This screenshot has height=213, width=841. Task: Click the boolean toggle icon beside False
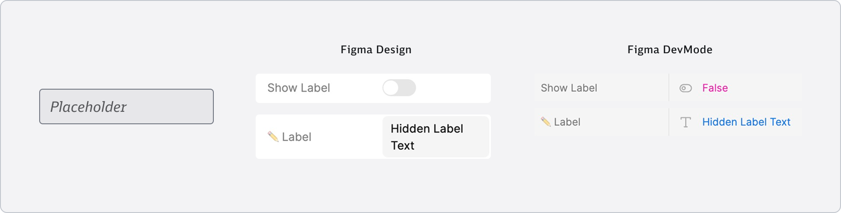point(686,88)
